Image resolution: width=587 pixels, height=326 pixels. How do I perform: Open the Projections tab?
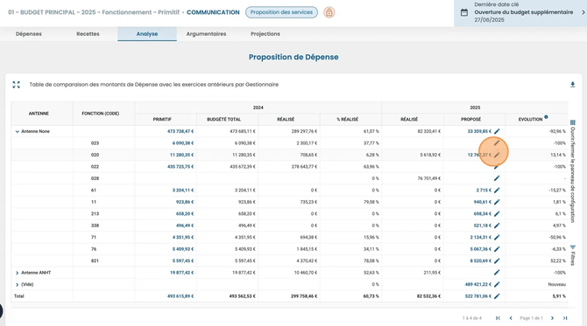(265, 34)
